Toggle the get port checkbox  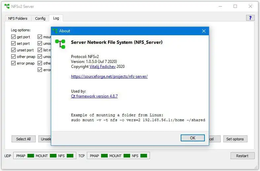pyautogui.click(x=14, y=37)
